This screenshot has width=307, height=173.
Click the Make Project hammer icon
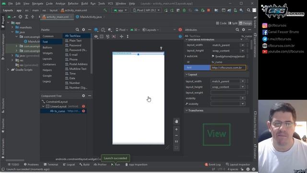[x=106, y=10]
